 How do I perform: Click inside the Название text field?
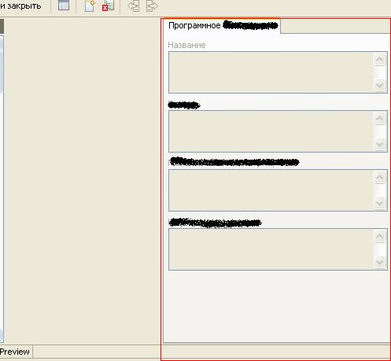pyautogui.click(x=271, y=72)
